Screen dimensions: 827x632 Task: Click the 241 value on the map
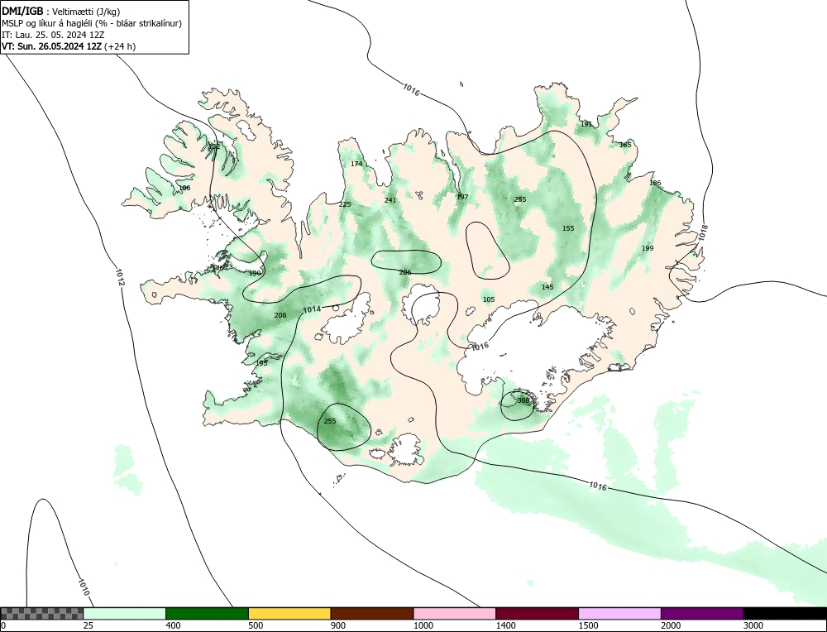[x=390, y=200]
